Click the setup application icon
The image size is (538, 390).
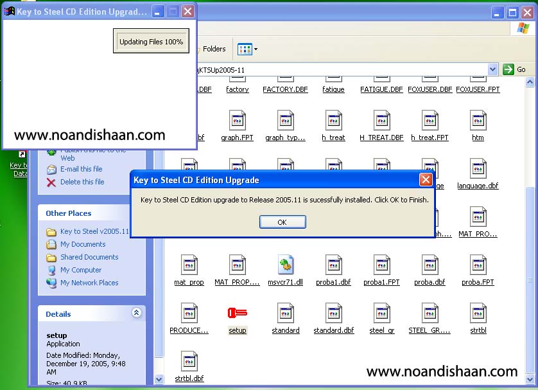click(x=237, y=313)
